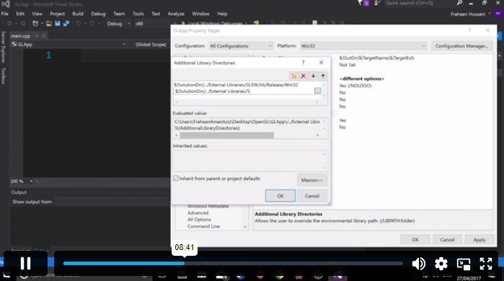Edit the second External Libraries path line
The height and width of the screenshot is (281, 504).
tap(244, 92)
